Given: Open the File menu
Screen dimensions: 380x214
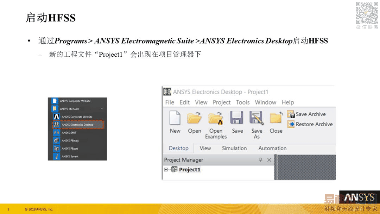Looking at the screenshot, I should 170,102.
